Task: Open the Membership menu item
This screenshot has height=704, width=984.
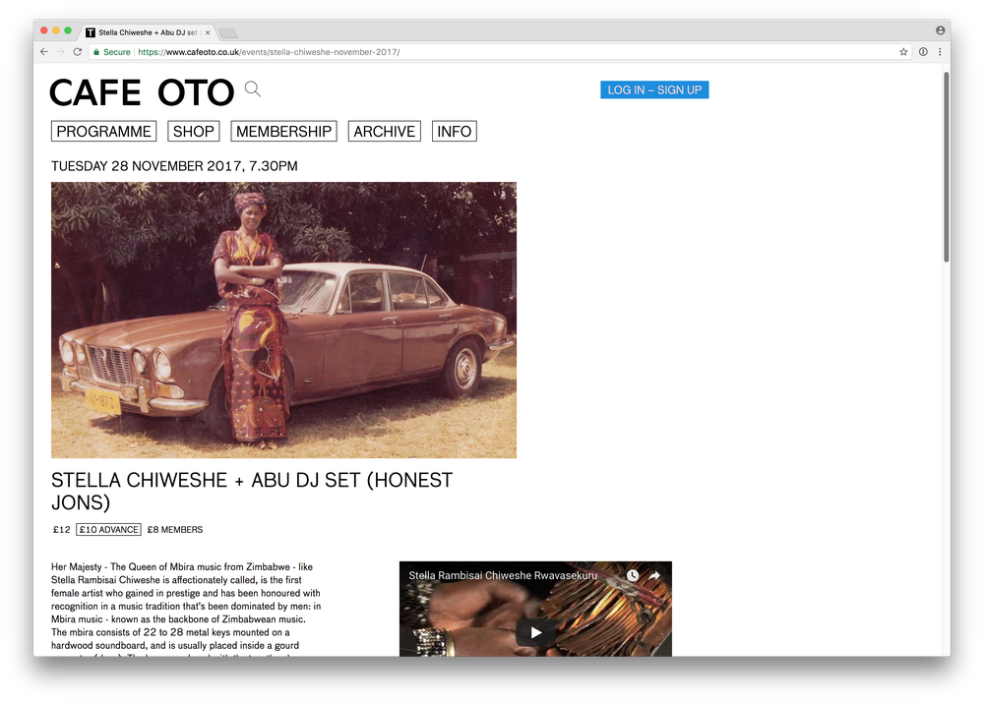Action: point(283,131)
